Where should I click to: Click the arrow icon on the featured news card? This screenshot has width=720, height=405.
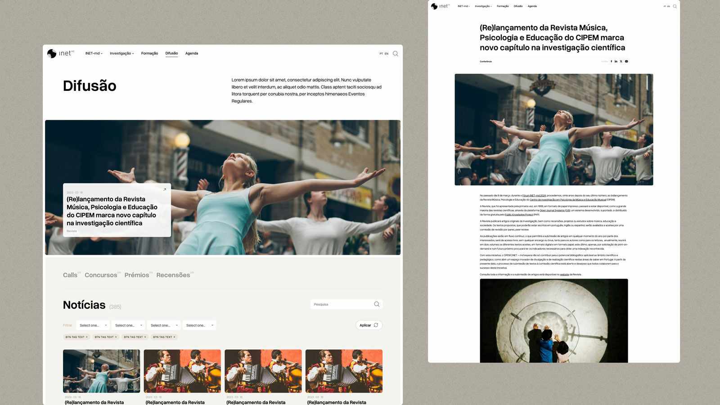click(165, 189)
